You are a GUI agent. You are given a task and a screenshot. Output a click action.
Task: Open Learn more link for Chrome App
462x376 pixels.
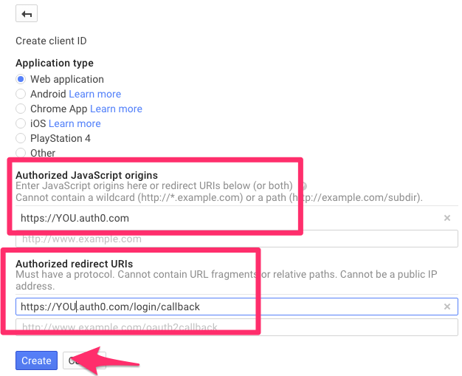point(116,109)
